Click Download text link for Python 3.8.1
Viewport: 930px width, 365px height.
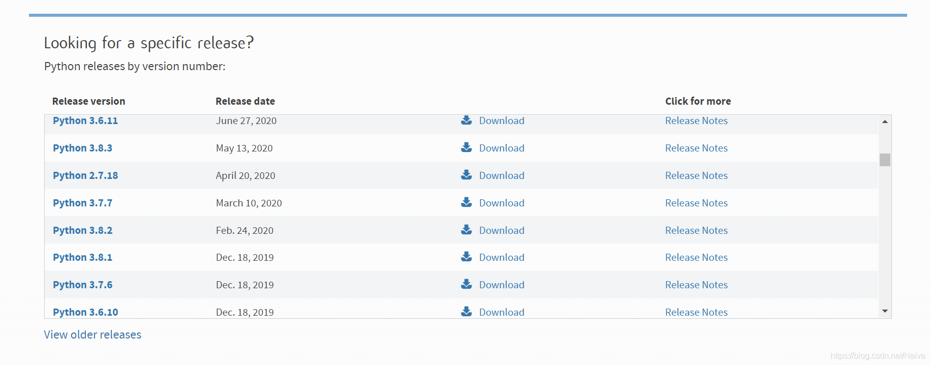[x=502, y=257]
